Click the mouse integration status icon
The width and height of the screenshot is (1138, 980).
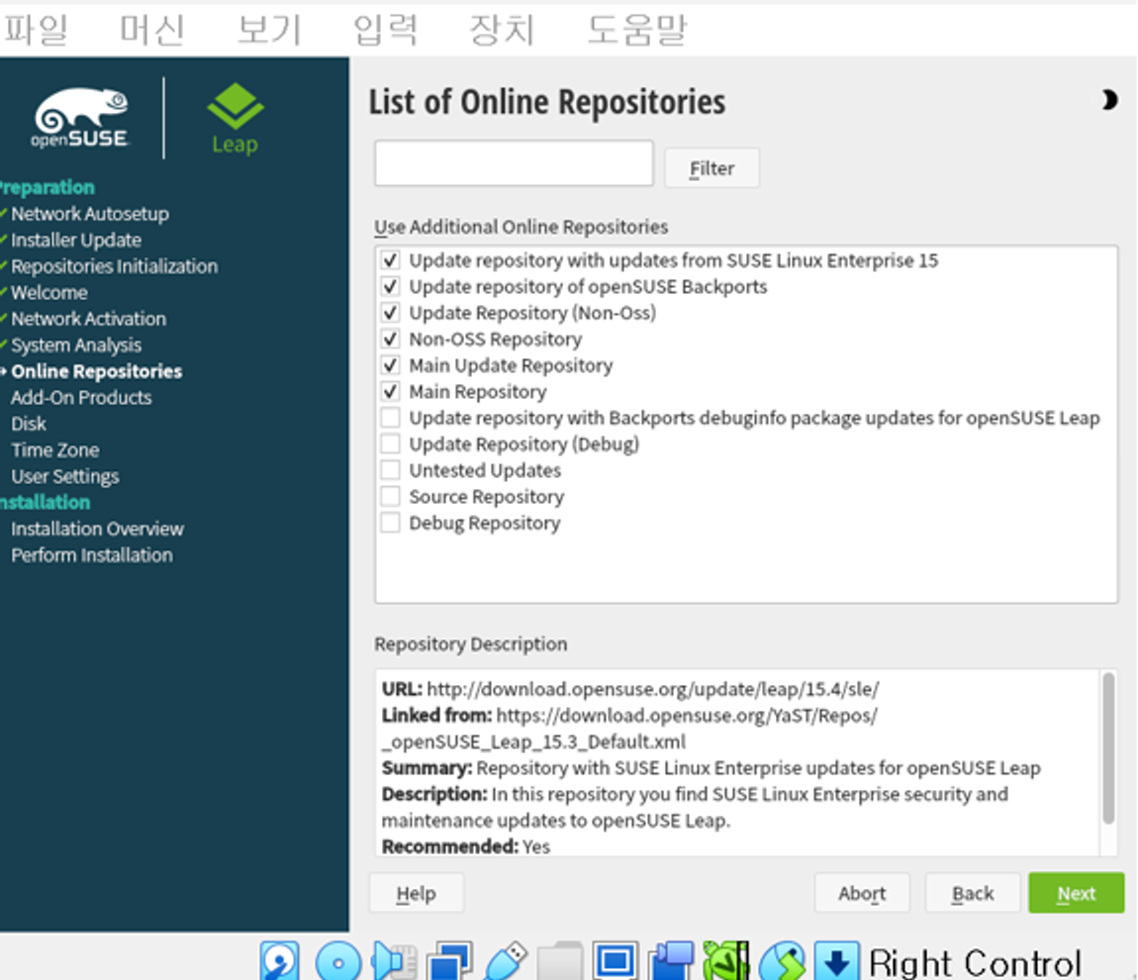point(782,961)
